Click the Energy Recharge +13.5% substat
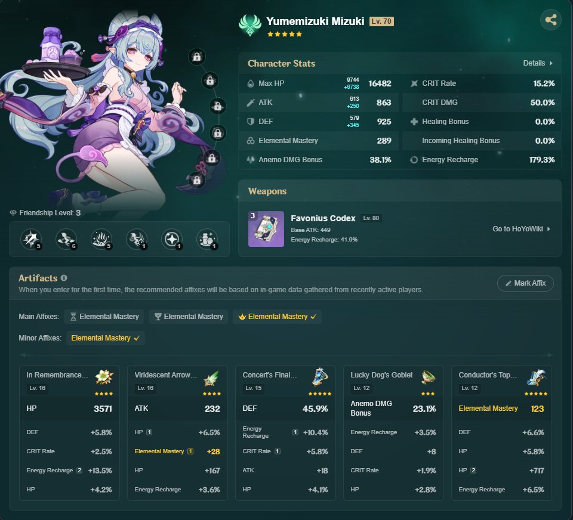 click(69, 471)
